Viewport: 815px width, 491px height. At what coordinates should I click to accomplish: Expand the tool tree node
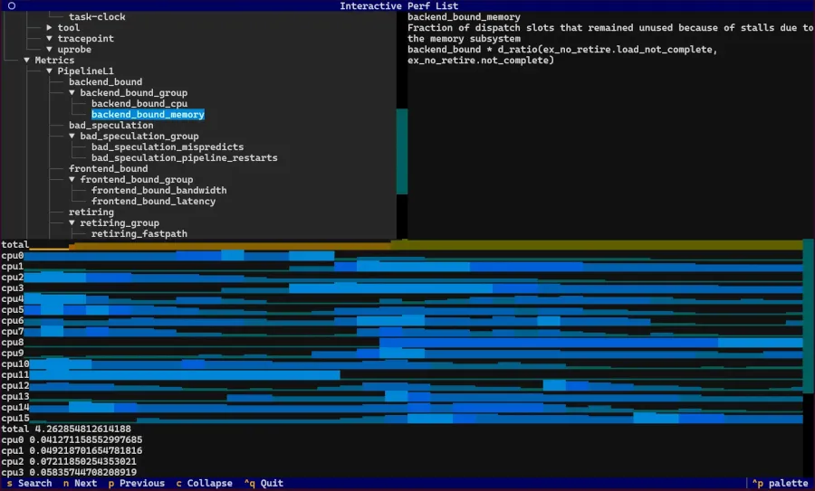tap(50, 28)
